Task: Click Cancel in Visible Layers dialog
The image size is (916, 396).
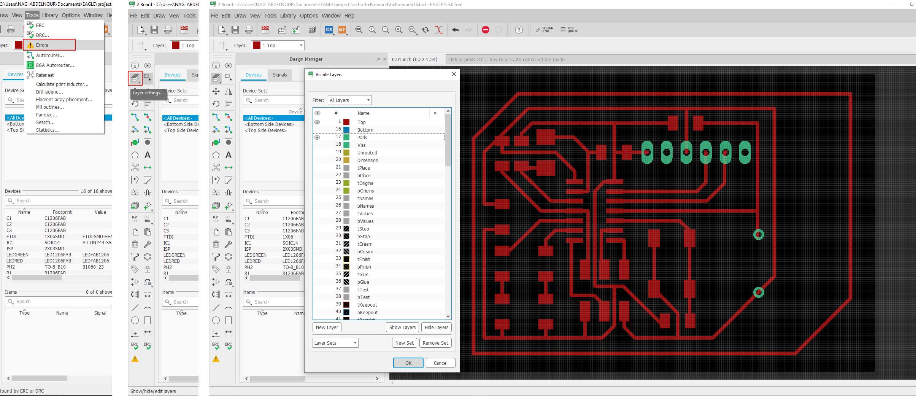Action: 440,363
